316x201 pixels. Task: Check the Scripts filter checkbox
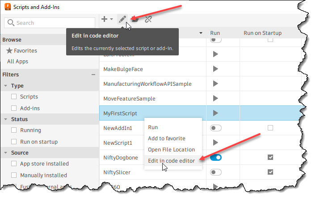(x=14, y=96)
